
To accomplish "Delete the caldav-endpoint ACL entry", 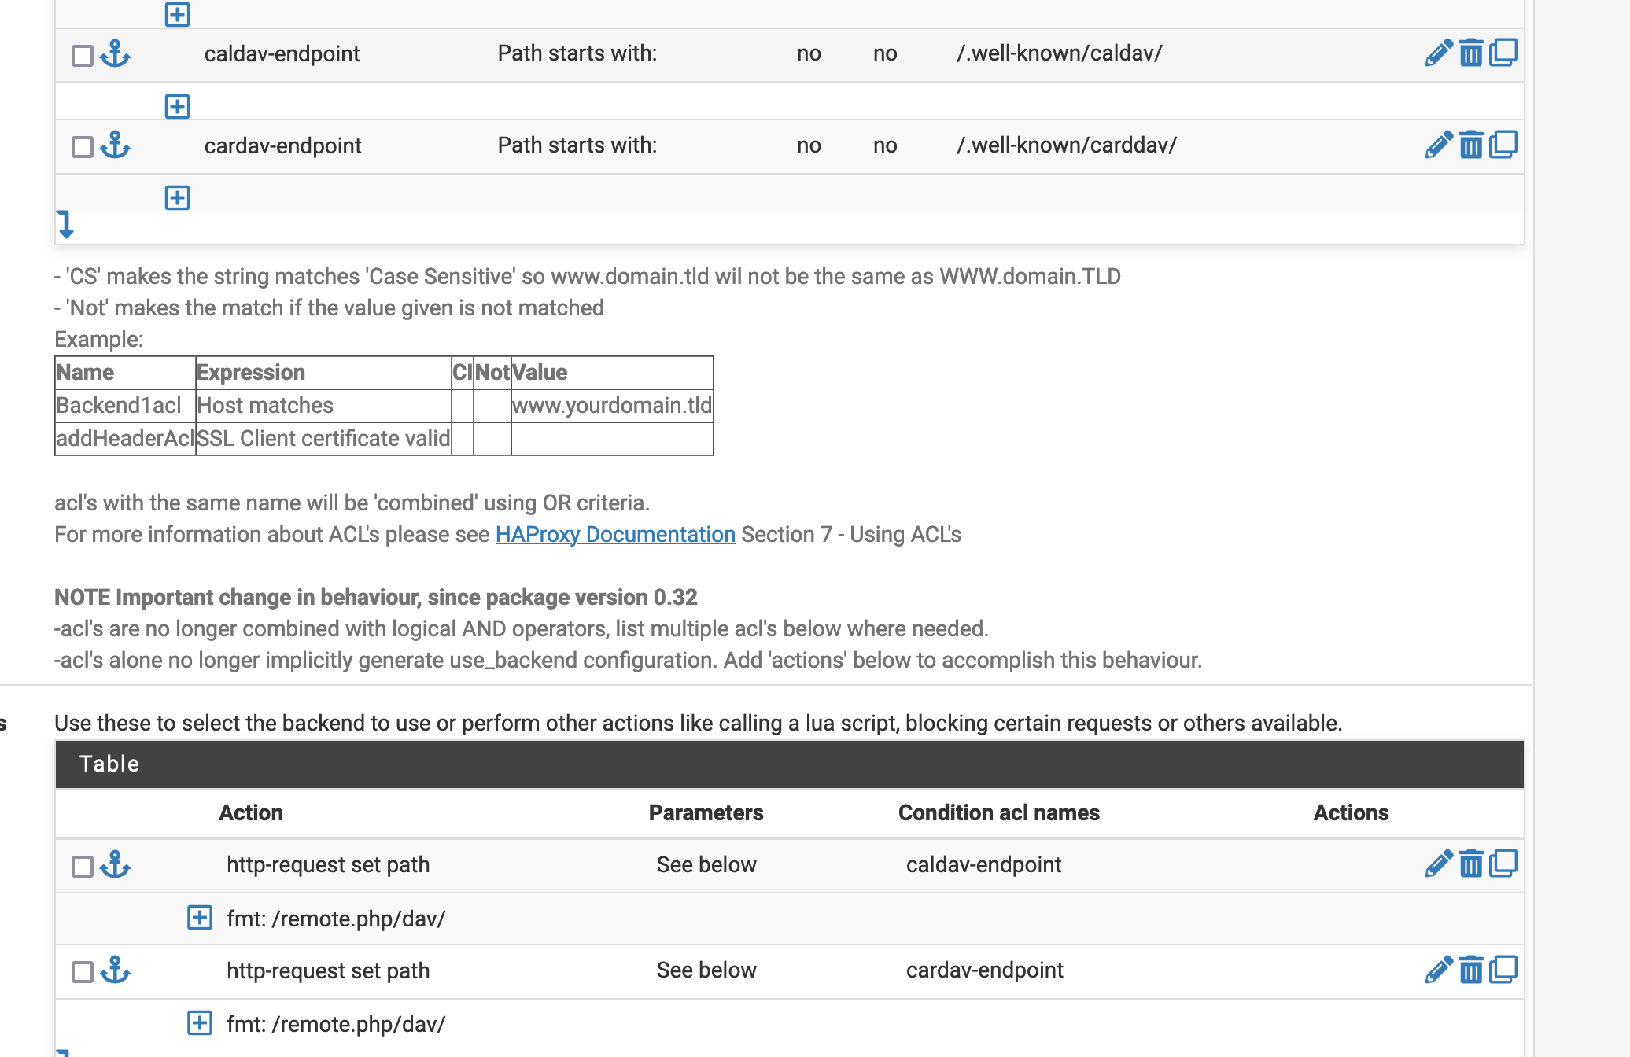I will click(1471, 53).
